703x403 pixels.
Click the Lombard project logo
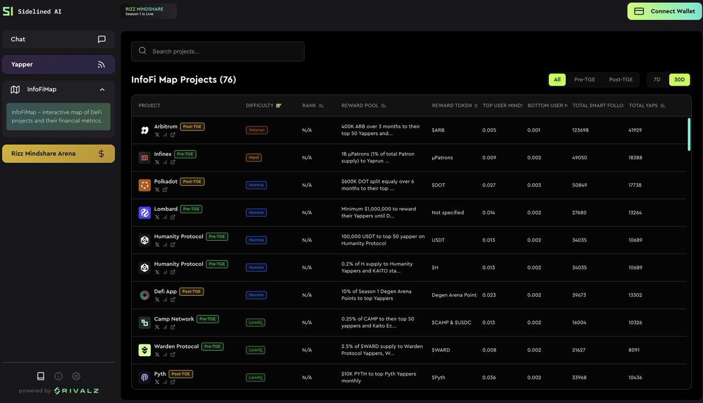click(x=144, y=213)
